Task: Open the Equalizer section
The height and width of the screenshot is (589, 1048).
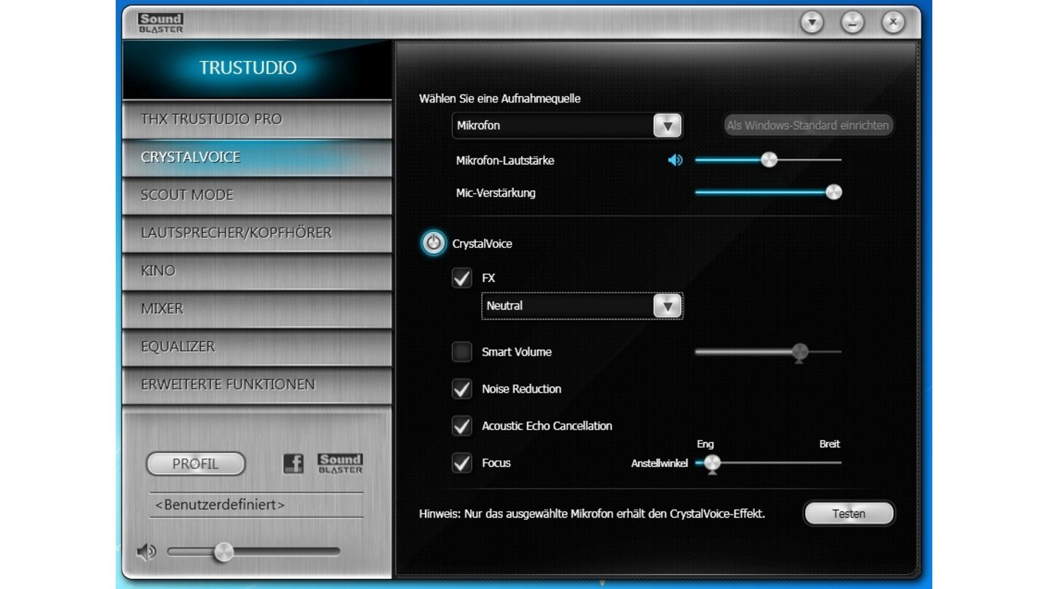Action: tap(257, 346)
